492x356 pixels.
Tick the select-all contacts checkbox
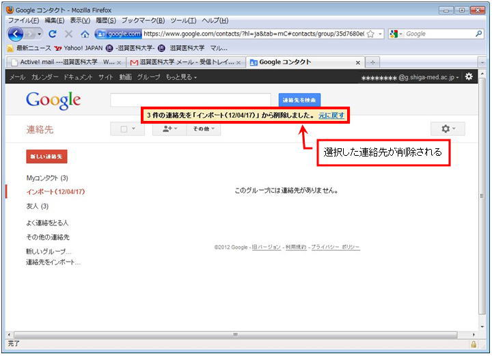click(124, 129)
